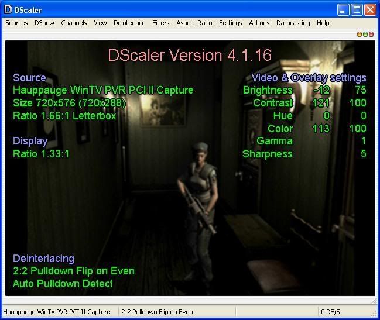Screen dimensions: 380x320
Task: Open the Actions menu
Action: tap(259, 23)
